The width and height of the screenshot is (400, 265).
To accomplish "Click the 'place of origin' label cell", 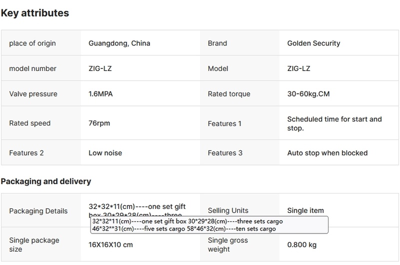I will [x=32, y=43].
